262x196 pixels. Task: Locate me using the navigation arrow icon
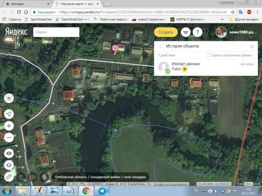click(x=9, y=114)
